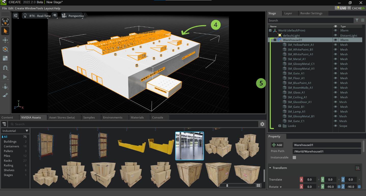The height and width of the screenshot is (196, 366).
Task: Click the CACHE status indicator
Action: tap(358, 8)
